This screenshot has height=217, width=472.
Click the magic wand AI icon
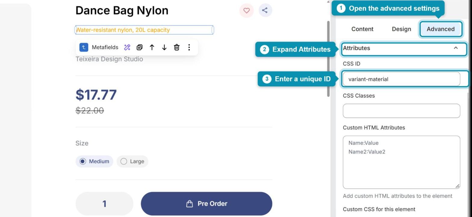coord(127,47)
